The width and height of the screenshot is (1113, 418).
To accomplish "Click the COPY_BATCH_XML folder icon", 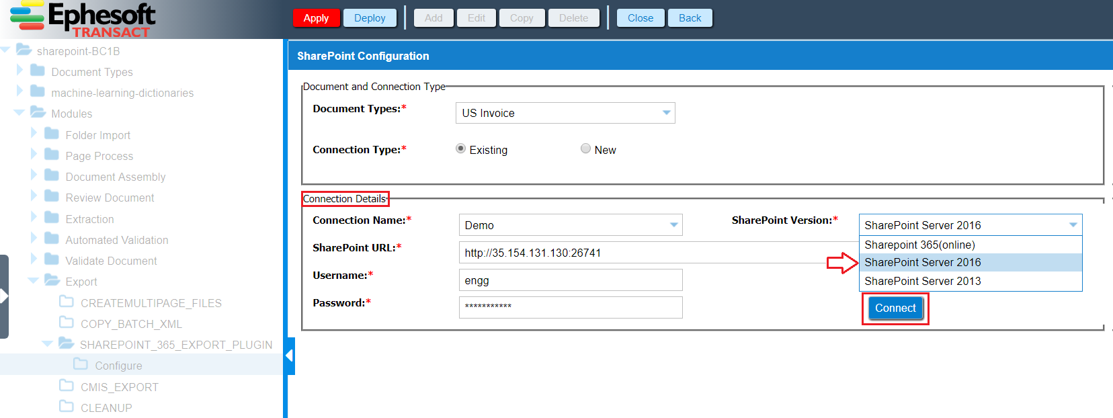I will click(67, 323).
